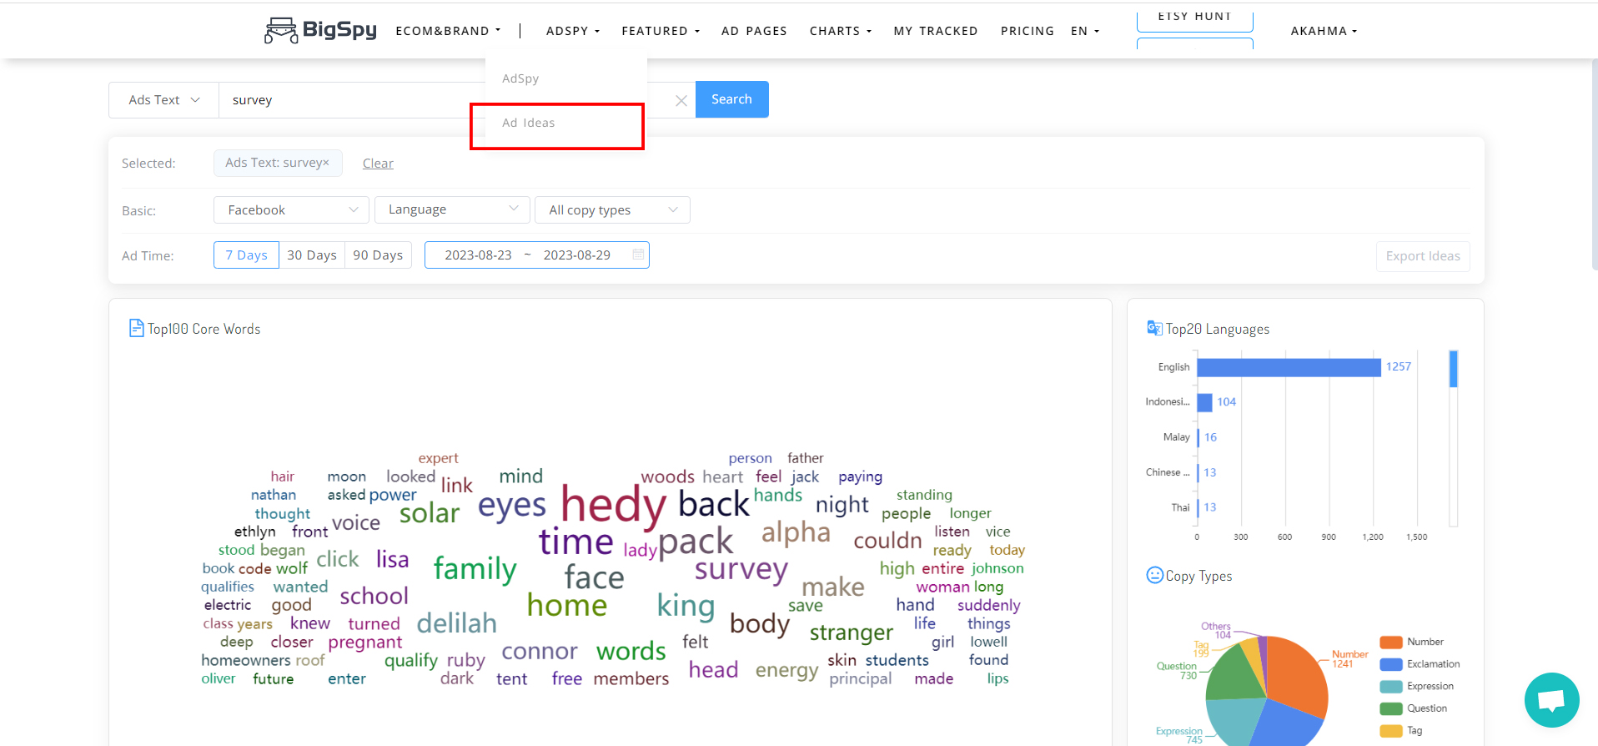Remove the Ads Text survey filter tag
The image size is (1598, 746).
click(x=326, y=163)
